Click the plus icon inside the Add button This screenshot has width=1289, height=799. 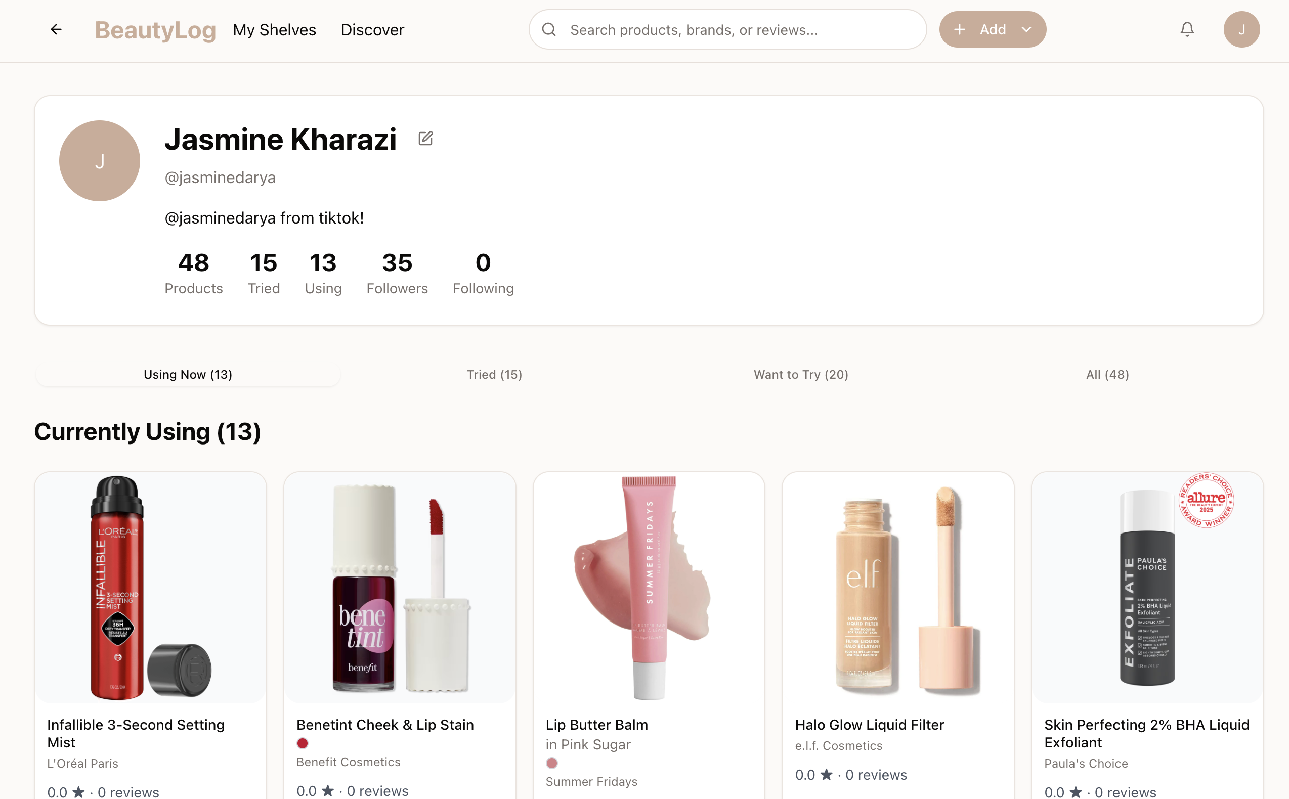960,29
